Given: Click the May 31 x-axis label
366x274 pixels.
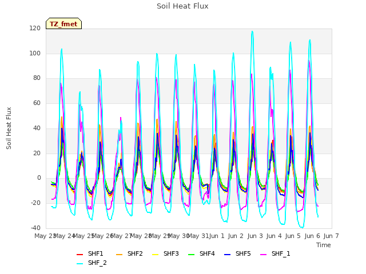Looking at the screenshot, I should coord(198,236).
